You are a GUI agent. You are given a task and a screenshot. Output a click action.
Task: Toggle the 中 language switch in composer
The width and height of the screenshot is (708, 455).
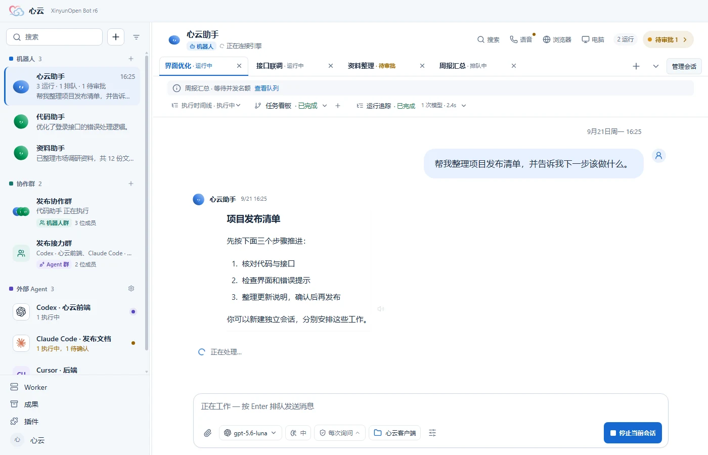pyautogui.click(x=298, y=433)
